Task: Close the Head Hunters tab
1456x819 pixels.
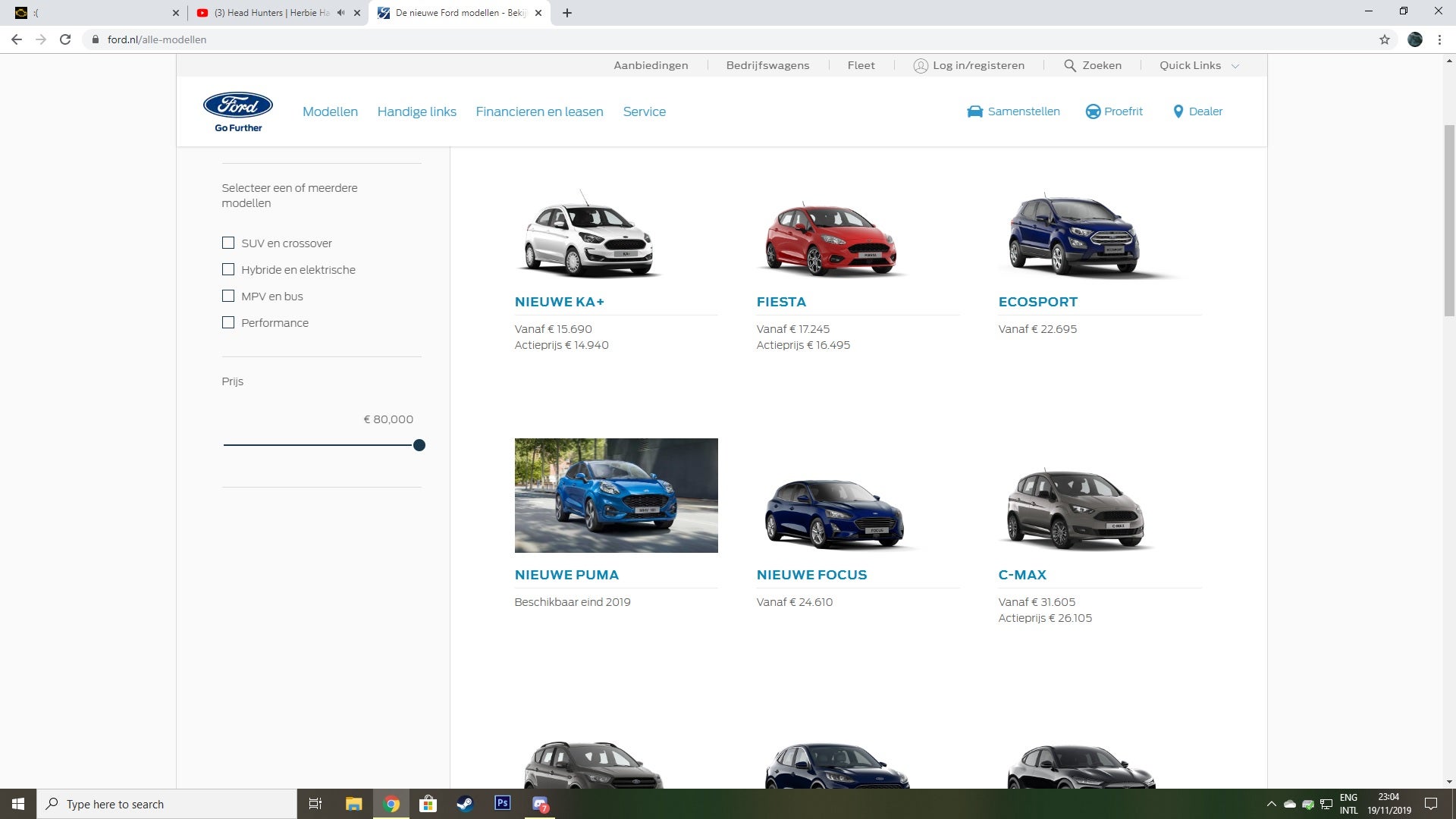Action: point(357,13)
